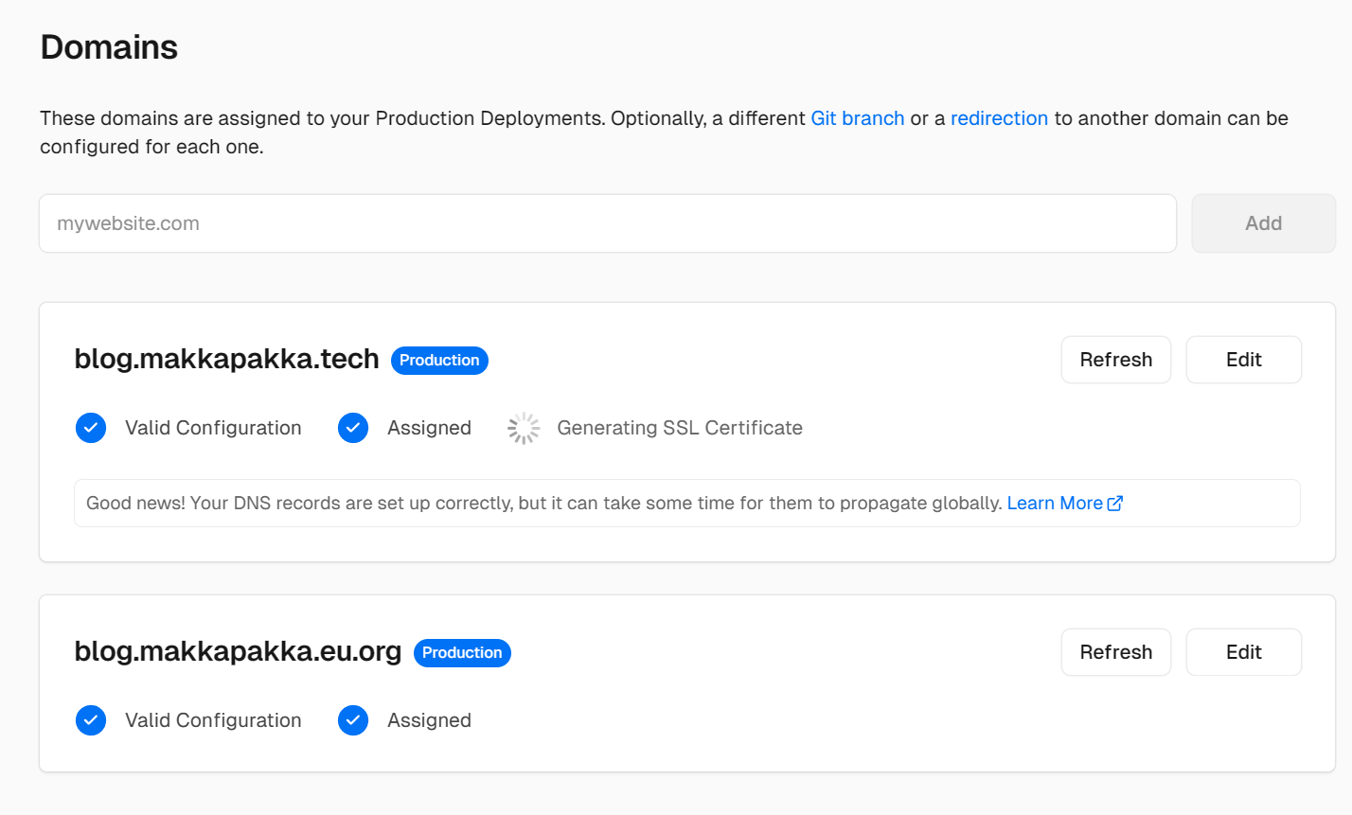Click the Generating SSL Certificate spinner icon

524,428
